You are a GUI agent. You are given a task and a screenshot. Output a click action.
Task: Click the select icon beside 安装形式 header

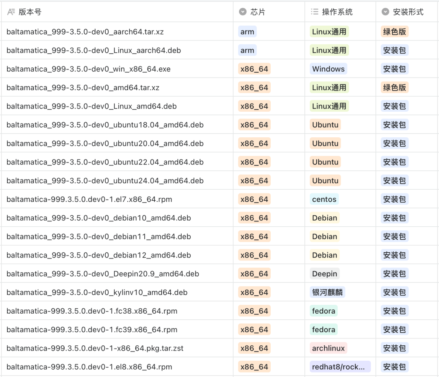[385, 12]
